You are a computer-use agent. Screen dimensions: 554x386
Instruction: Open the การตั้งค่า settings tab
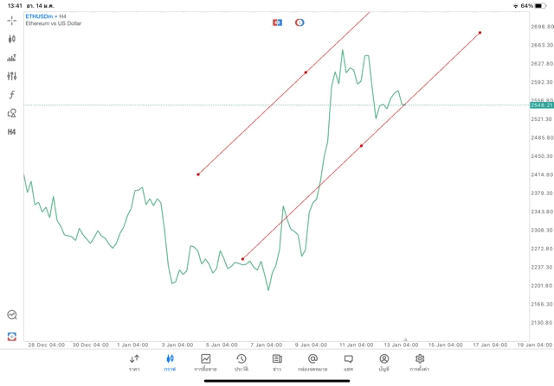coord(420,362)
